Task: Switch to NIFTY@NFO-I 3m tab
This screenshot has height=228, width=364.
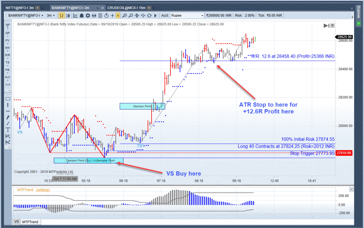Action: tap(20, 8)
